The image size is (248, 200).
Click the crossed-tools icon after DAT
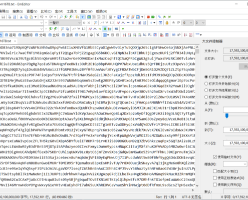pos(98,35)
